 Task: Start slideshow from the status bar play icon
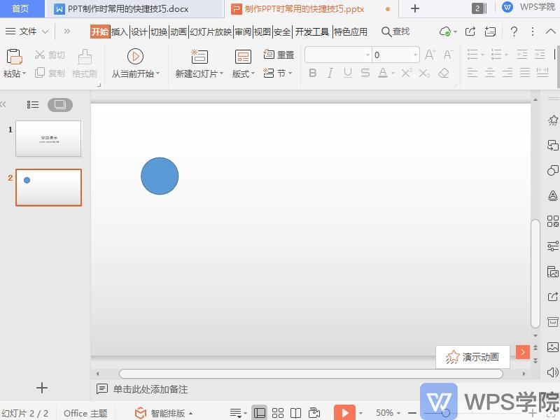coord(345,412)
